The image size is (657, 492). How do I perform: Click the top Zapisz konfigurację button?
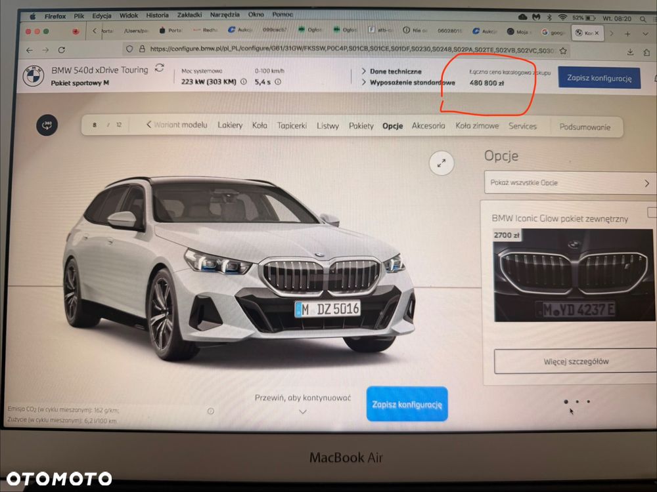coord(599,78)
